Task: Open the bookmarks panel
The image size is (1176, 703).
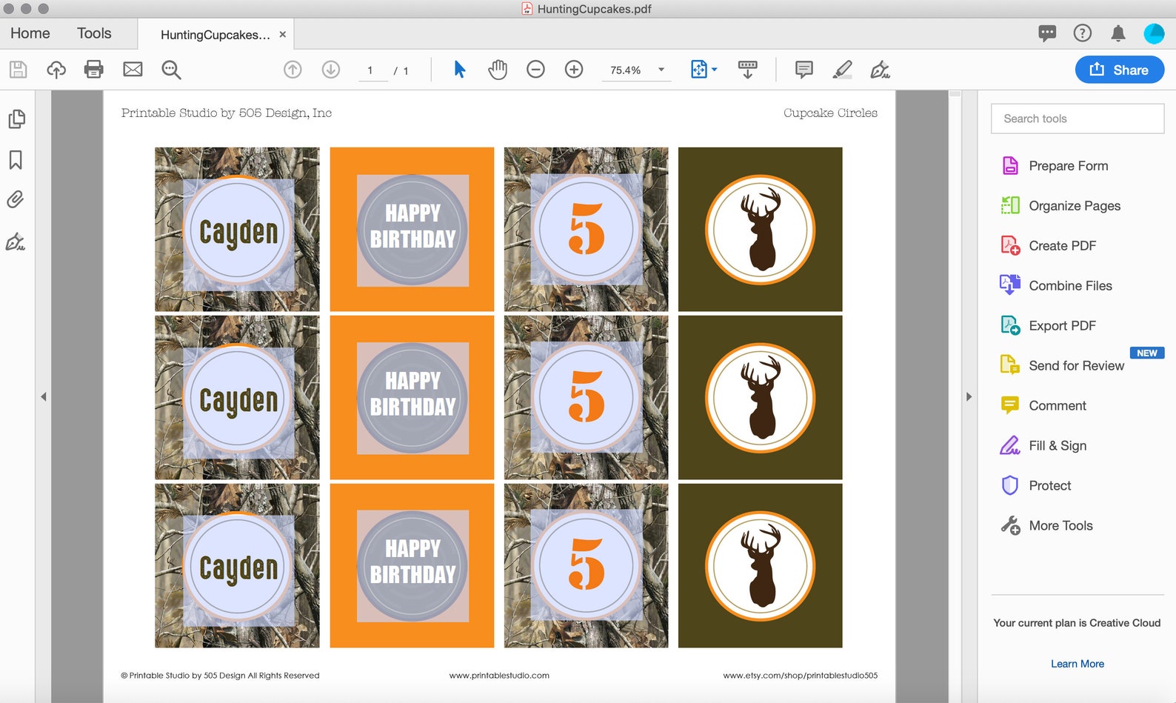Action: point(16,159)
